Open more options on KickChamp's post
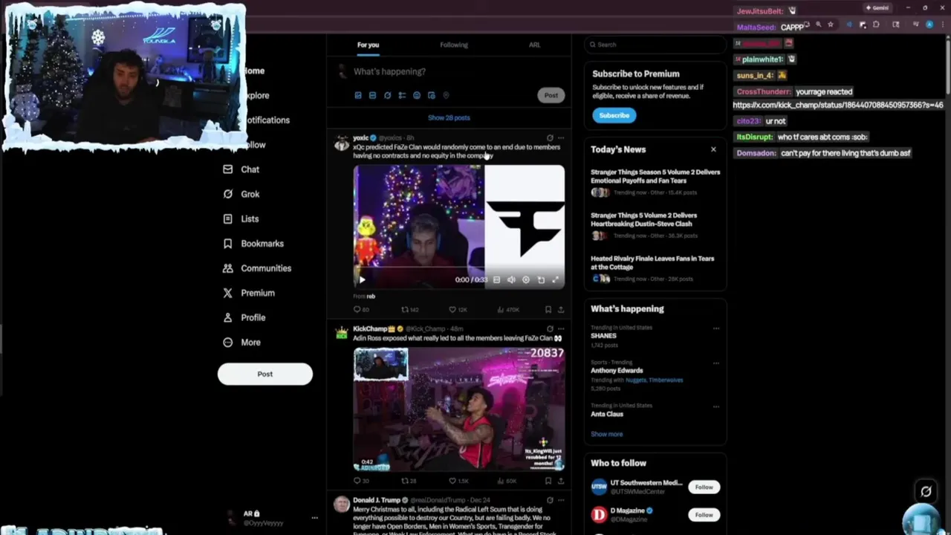Viewport: 951px width, 535px height. pyautogui.click(x=561, y=328)
